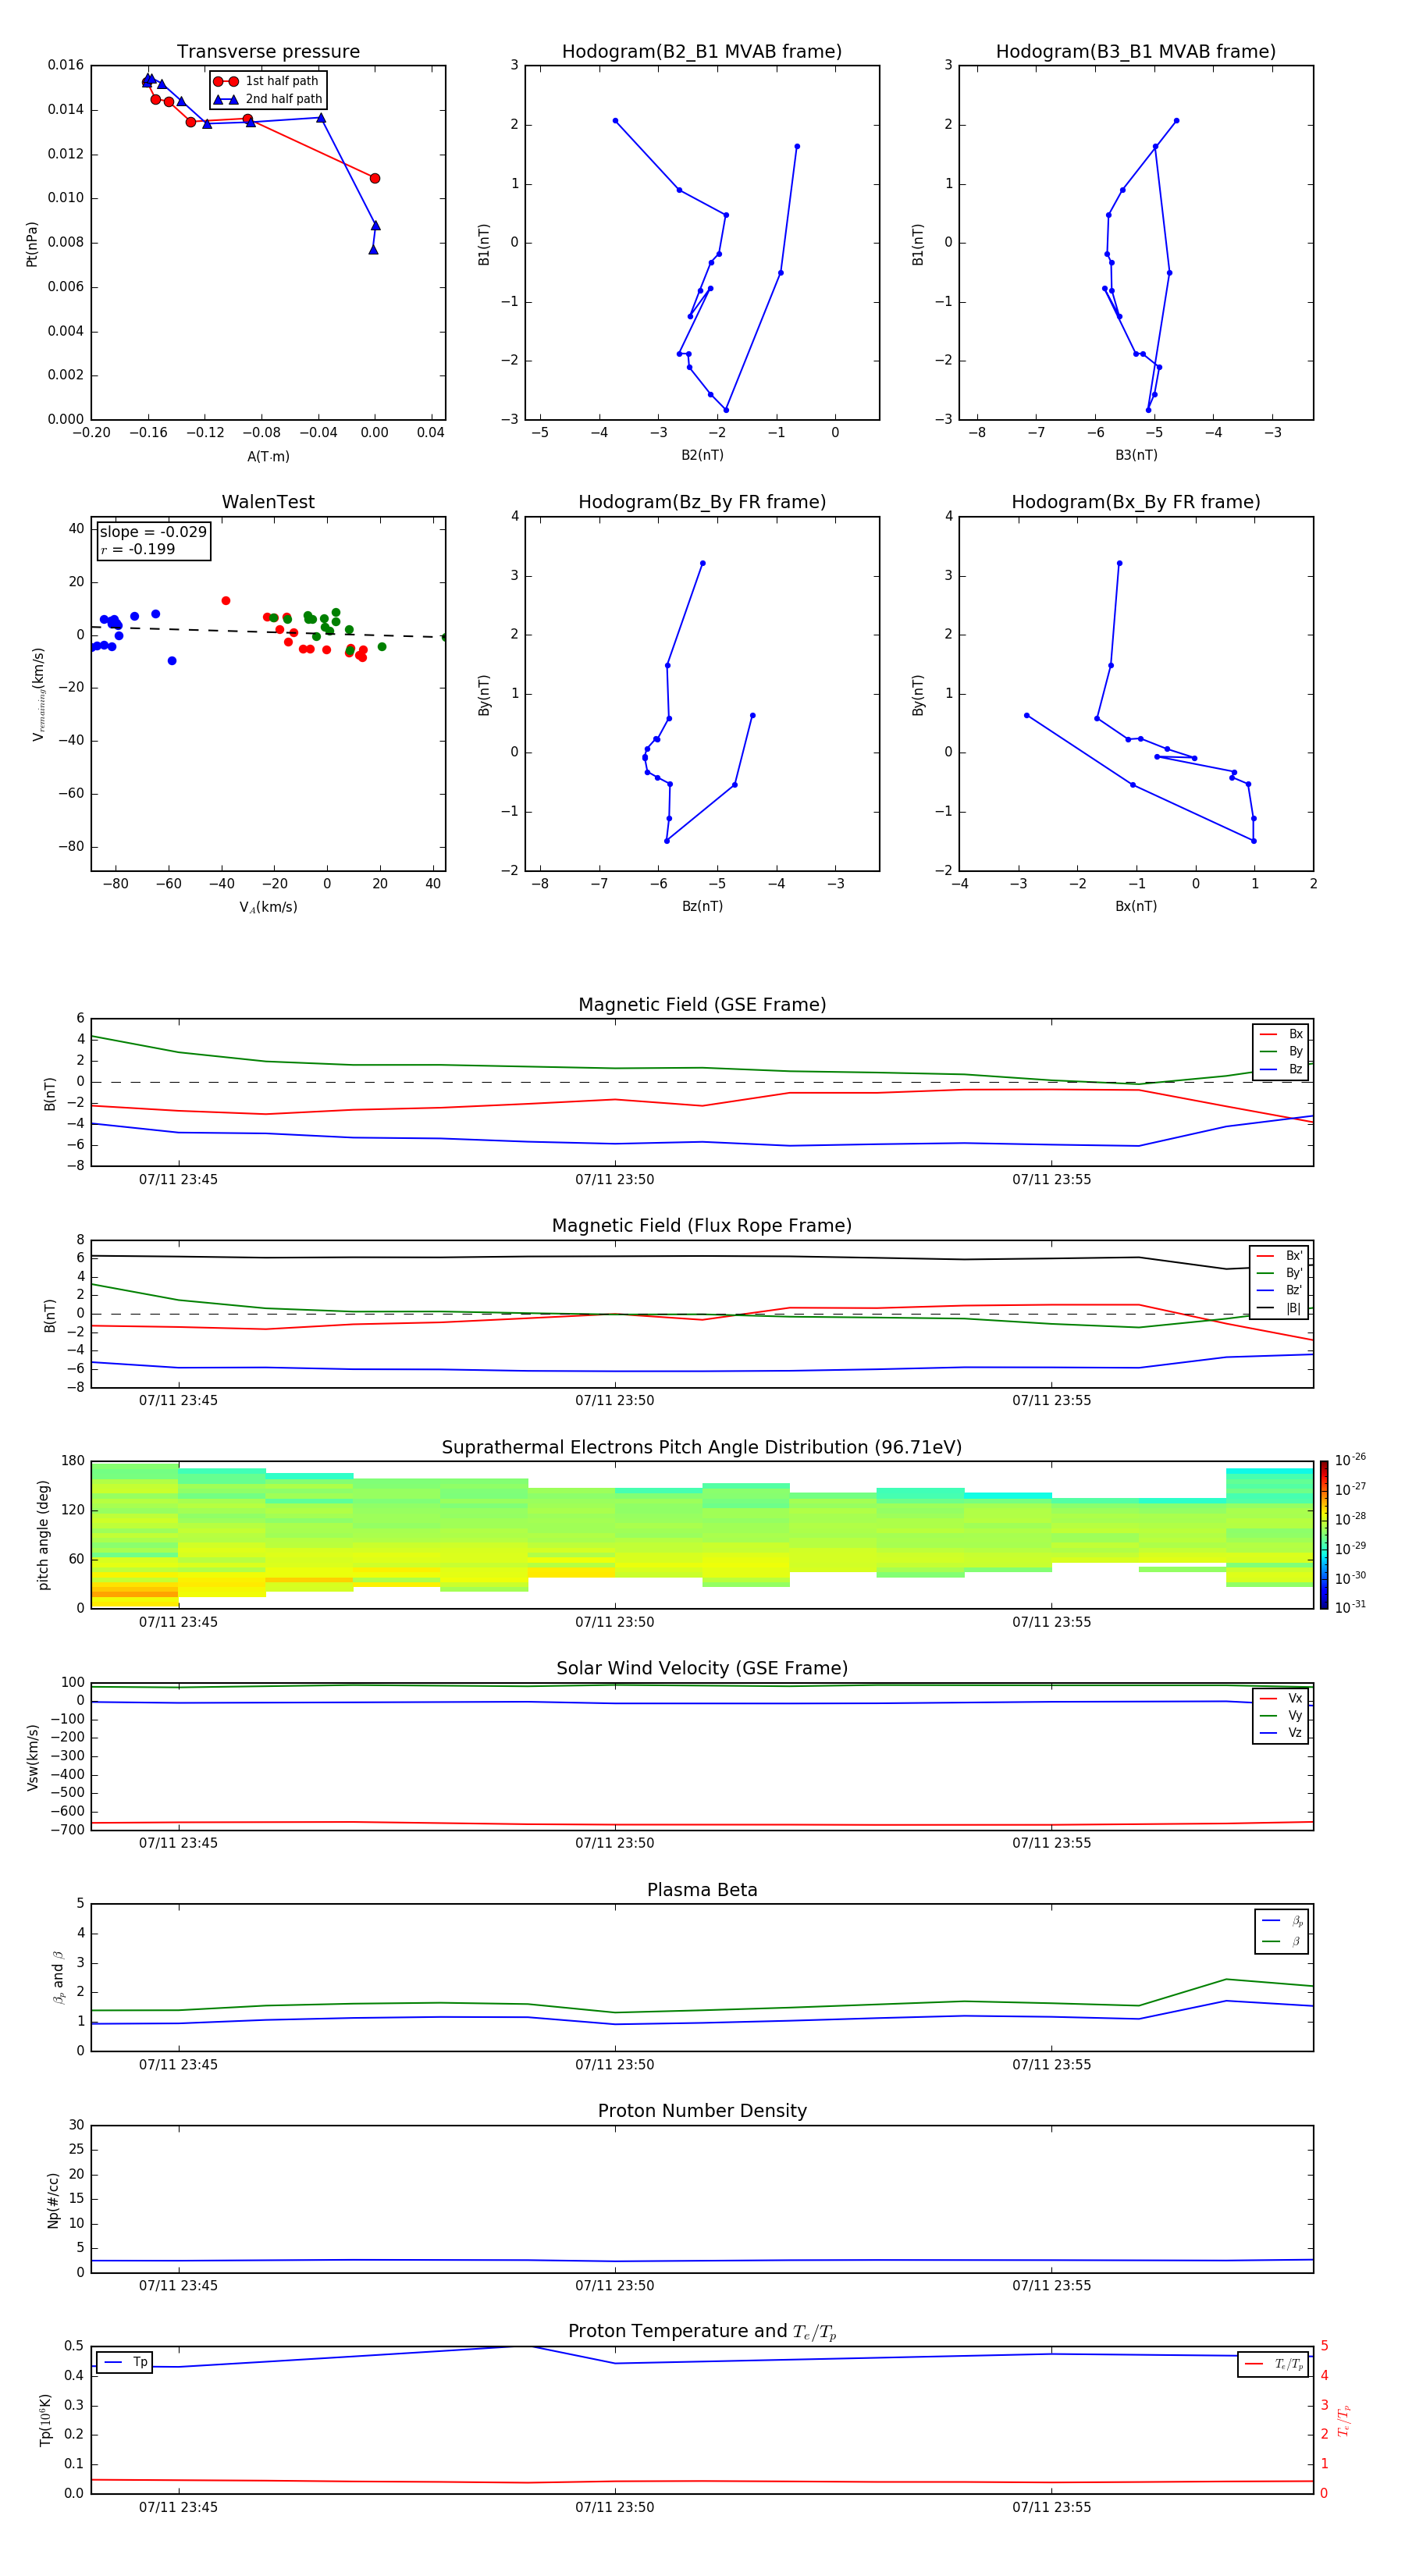Click the "Transverse pressure" plot title

(268, 52)
